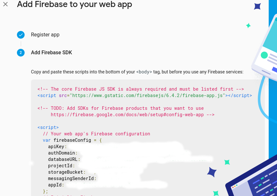
Task: Open the Register app step
Action: [x=45, y=35]
